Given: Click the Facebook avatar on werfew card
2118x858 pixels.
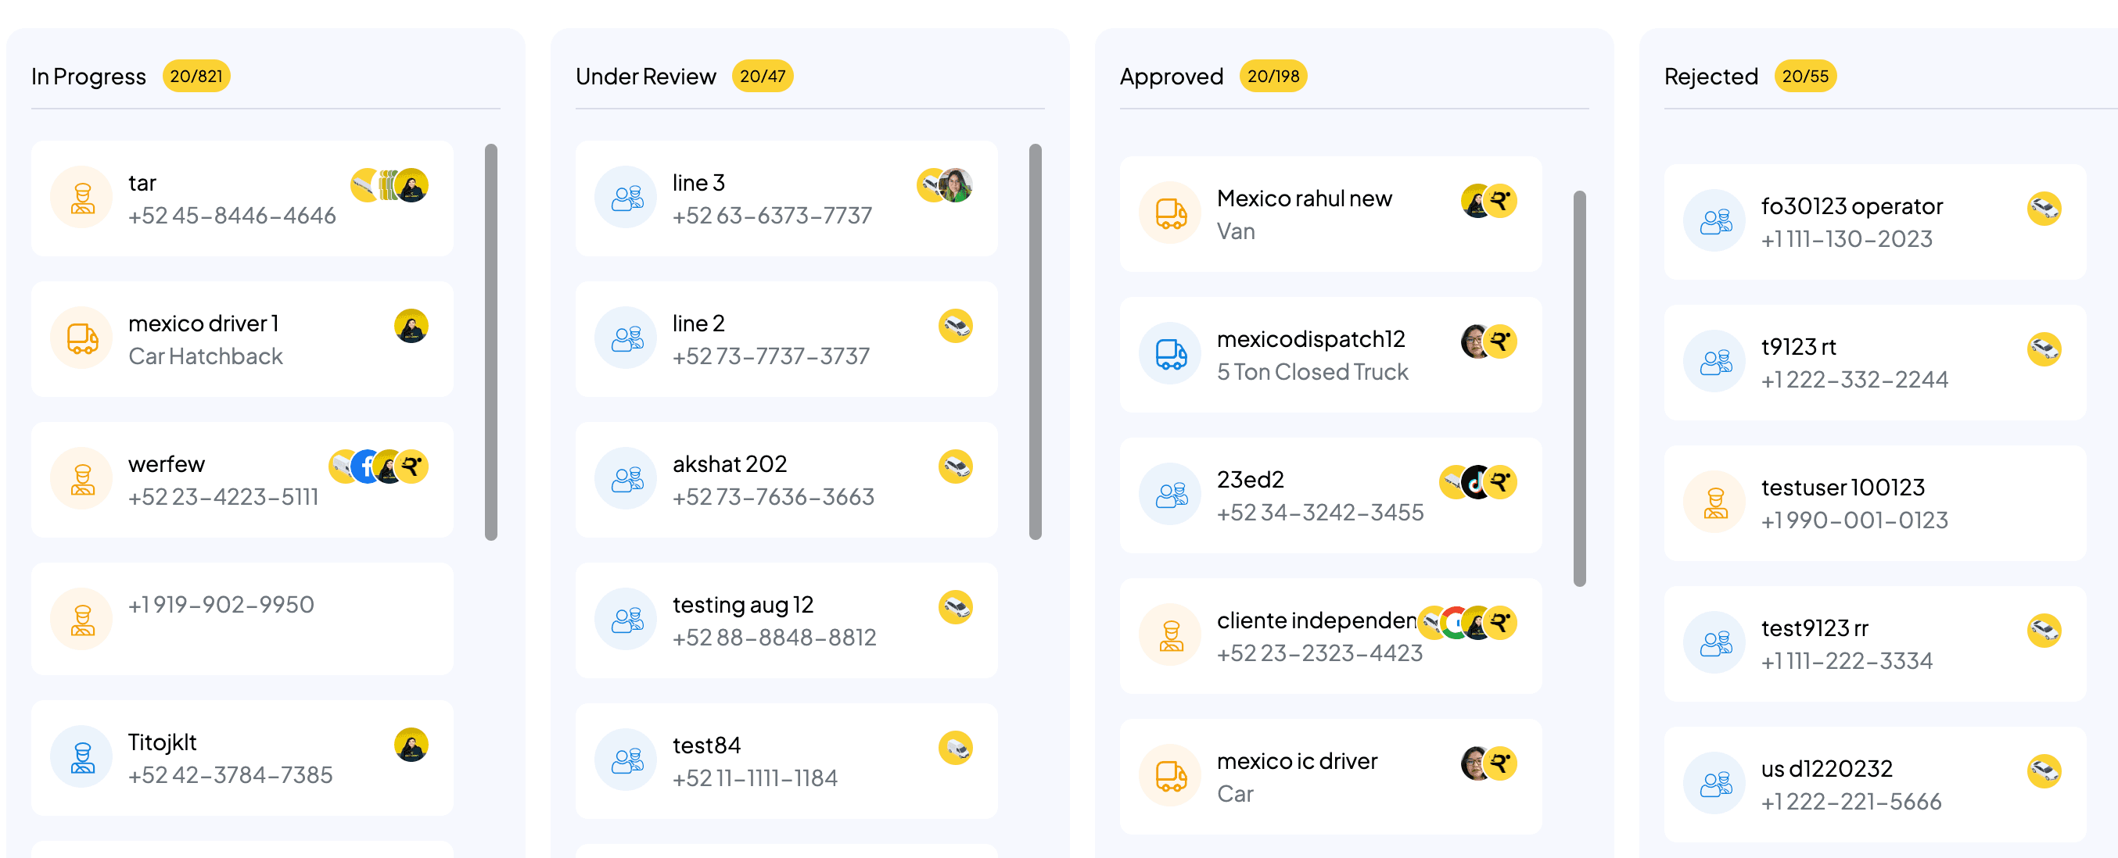Looking at the screenshot, I should [366, 467].
